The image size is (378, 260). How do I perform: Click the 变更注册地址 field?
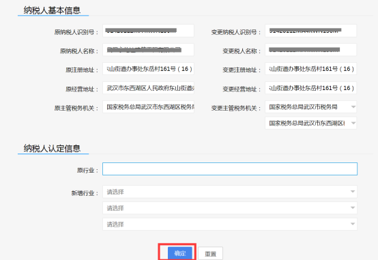(310, 69)
